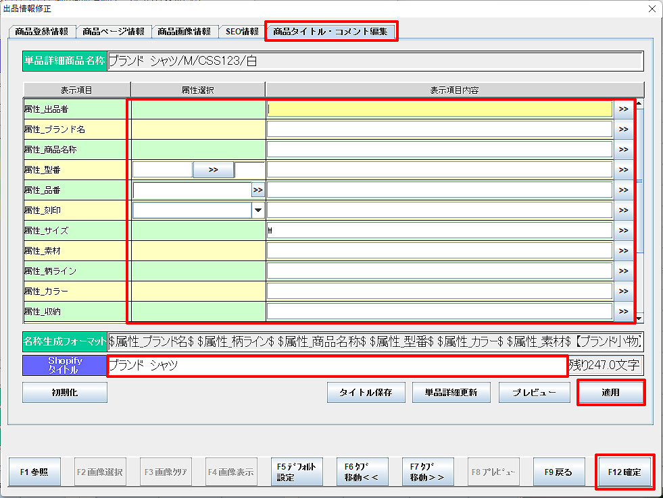This screenshot has width=663, height=498.
Task: Click the >> button at right of 属性_収納 row
Action: click(623, 311)
